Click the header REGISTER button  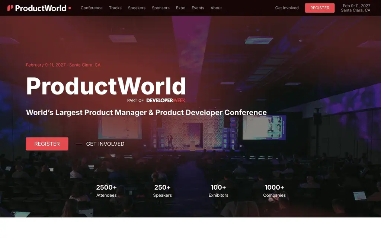coord(320,8)
